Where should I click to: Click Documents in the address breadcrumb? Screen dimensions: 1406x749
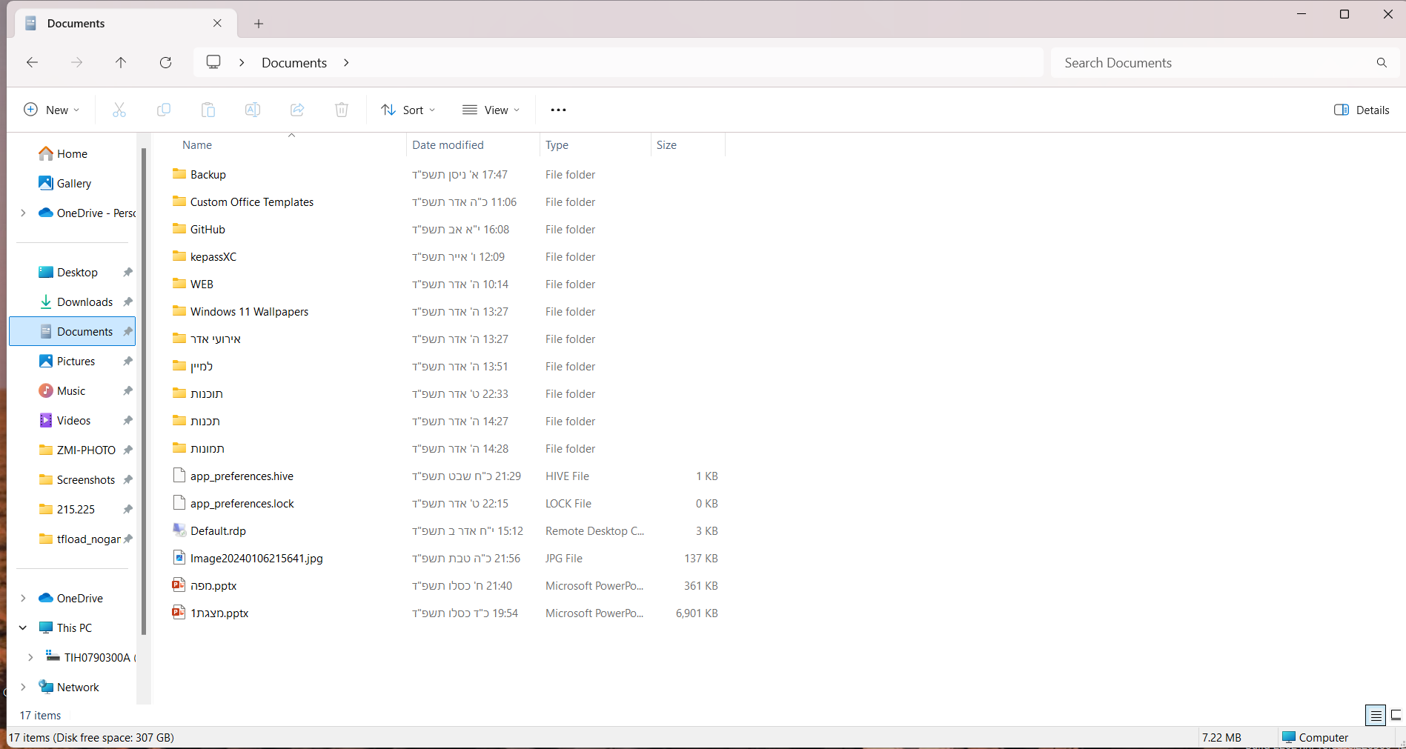(294, 63)
